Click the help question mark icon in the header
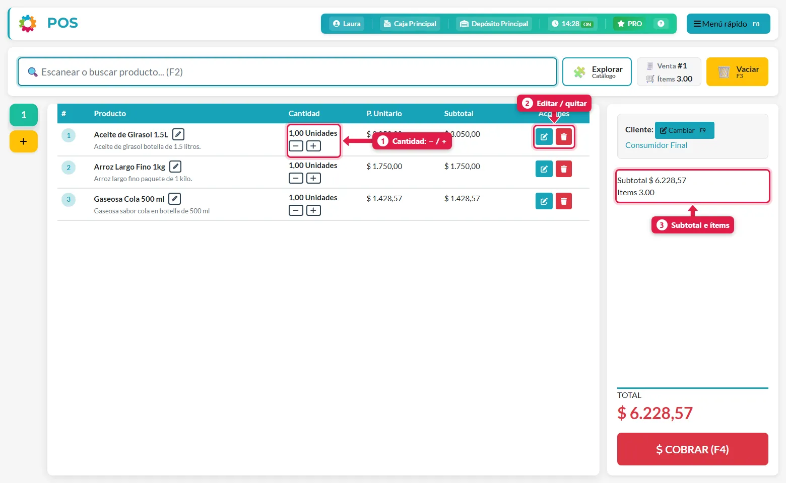This screenshot has height=483, width=786. [x=661, y=24]
